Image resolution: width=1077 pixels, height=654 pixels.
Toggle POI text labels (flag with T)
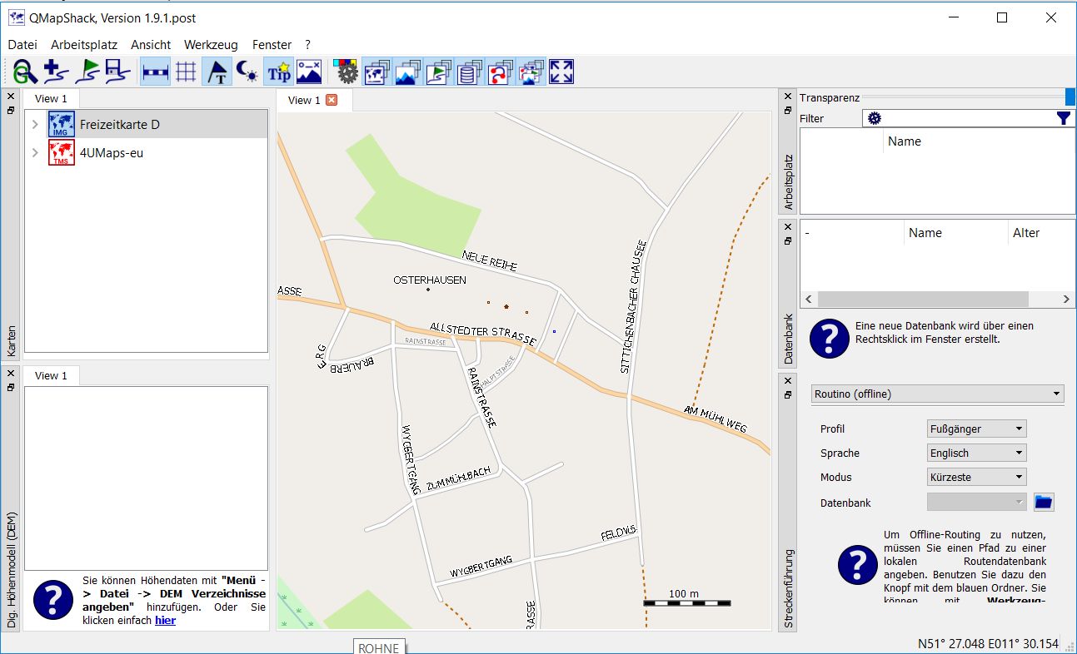[x=217, y=72]
